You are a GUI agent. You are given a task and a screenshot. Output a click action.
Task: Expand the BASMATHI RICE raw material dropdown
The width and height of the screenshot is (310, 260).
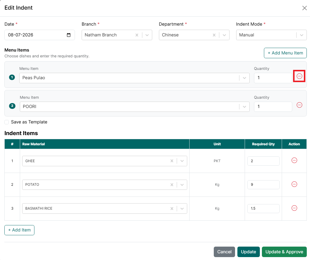pos(182,208)
